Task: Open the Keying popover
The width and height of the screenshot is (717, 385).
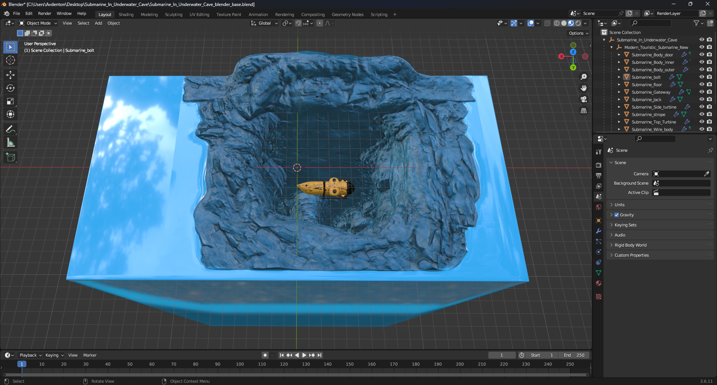Action: [55, 355]
